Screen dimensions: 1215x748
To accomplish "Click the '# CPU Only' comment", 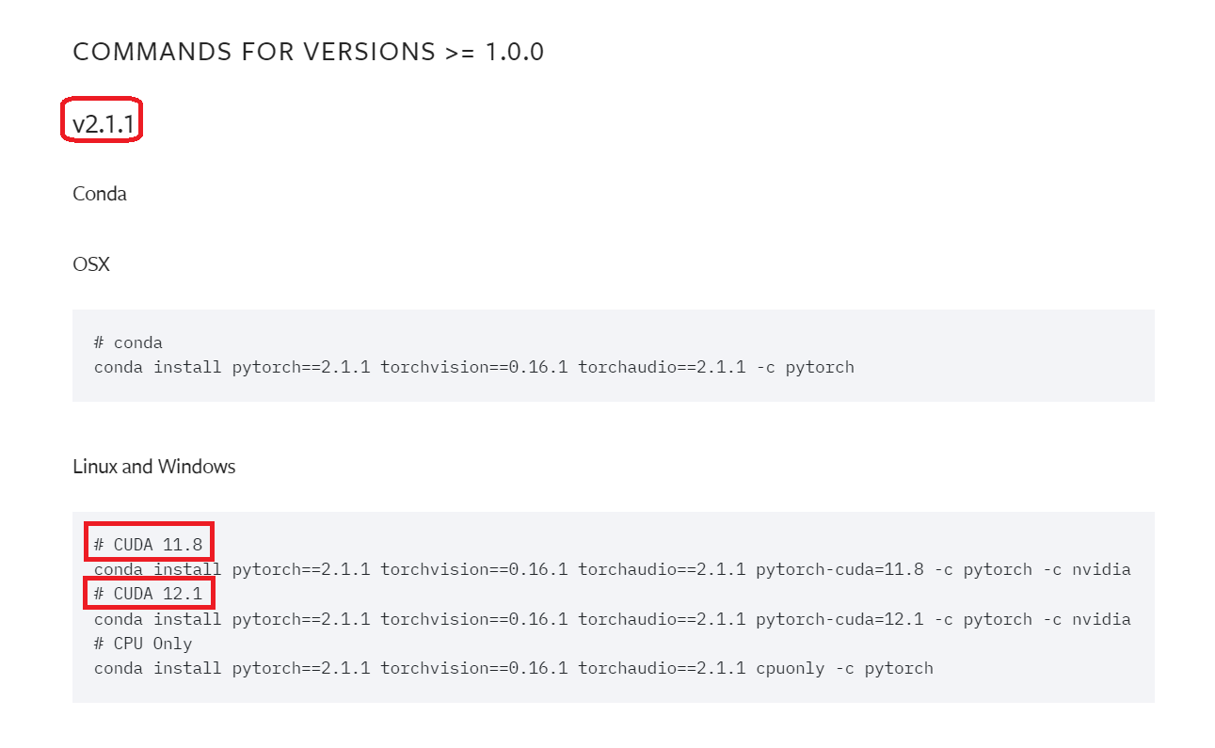I will [143, 644].
